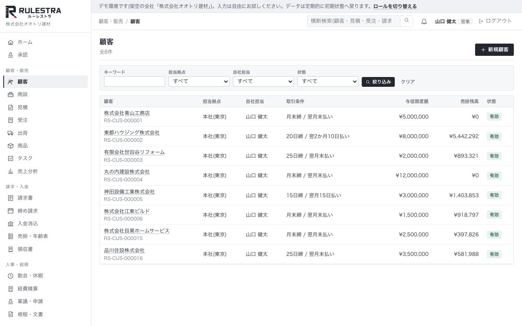Open customer 株式会社青山工務店

[127, 113]
